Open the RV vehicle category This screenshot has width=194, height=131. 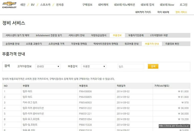tap(33, 5)
